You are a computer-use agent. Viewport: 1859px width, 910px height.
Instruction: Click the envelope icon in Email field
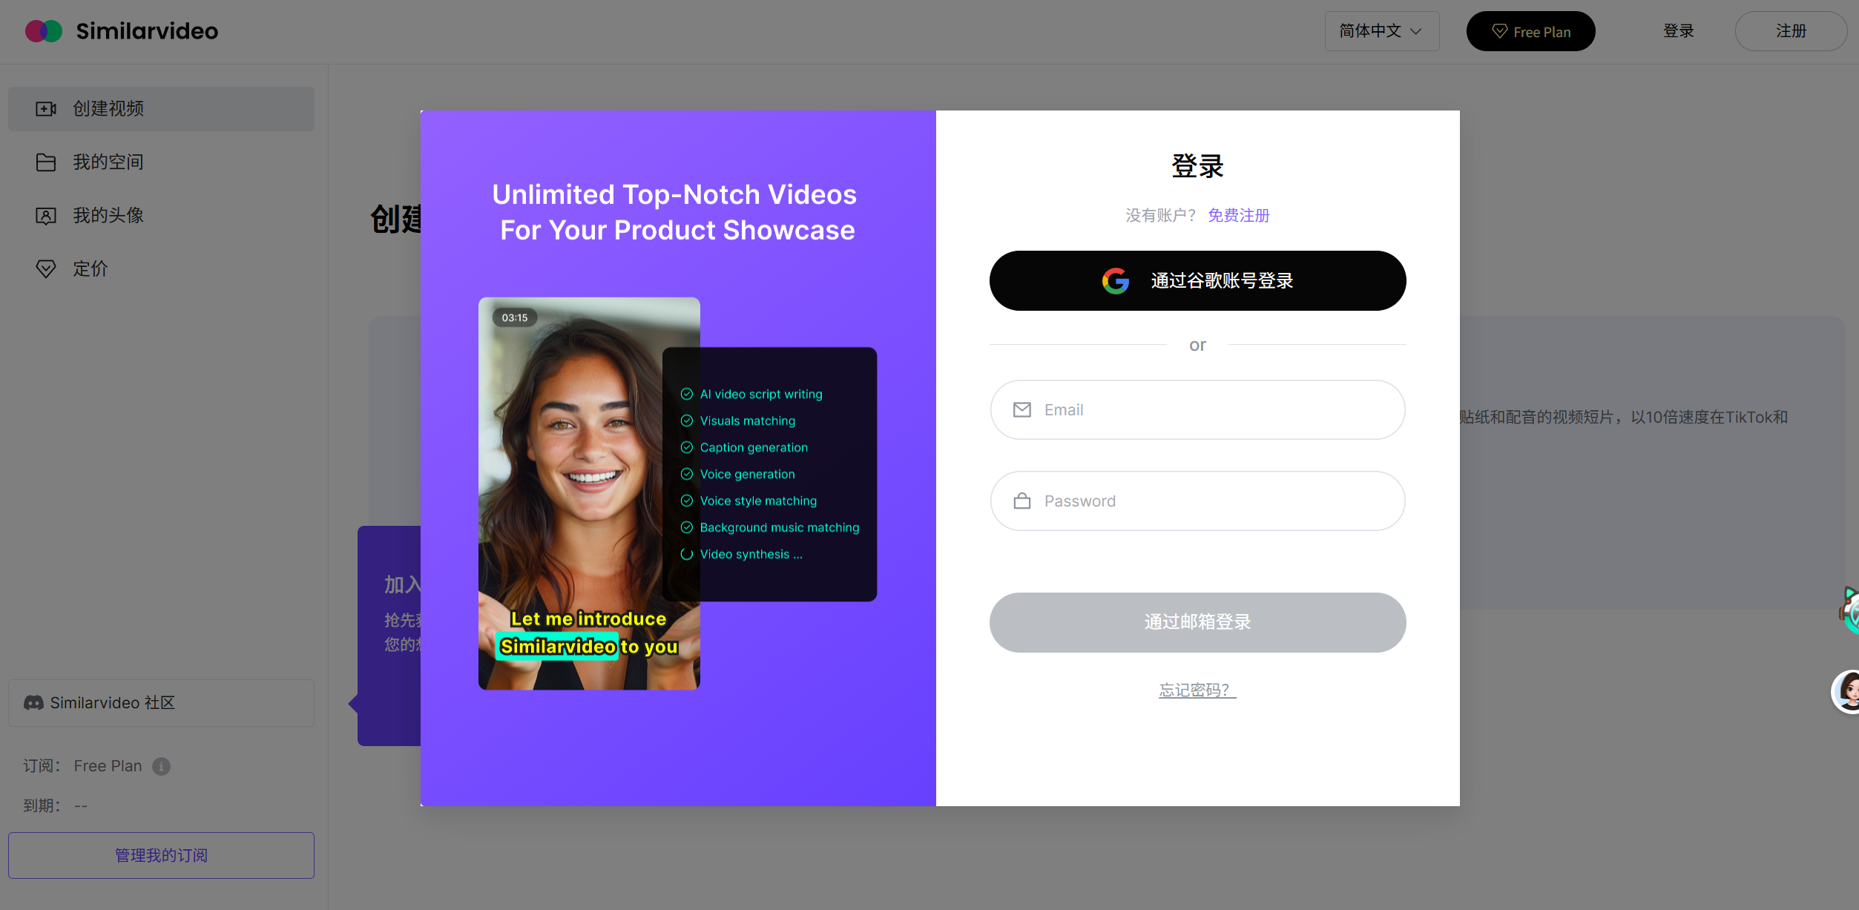[x=1022, y=410]
